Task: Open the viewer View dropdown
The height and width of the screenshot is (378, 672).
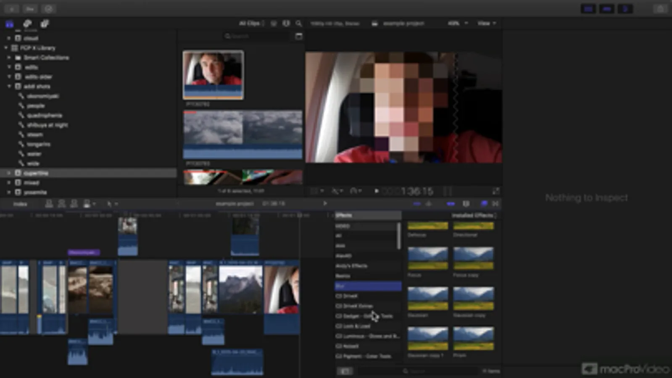Action: point(487,24)
